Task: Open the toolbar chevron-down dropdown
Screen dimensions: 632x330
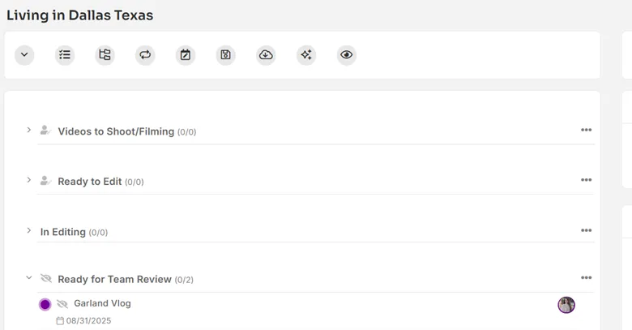Action: (x=24, y=55)
